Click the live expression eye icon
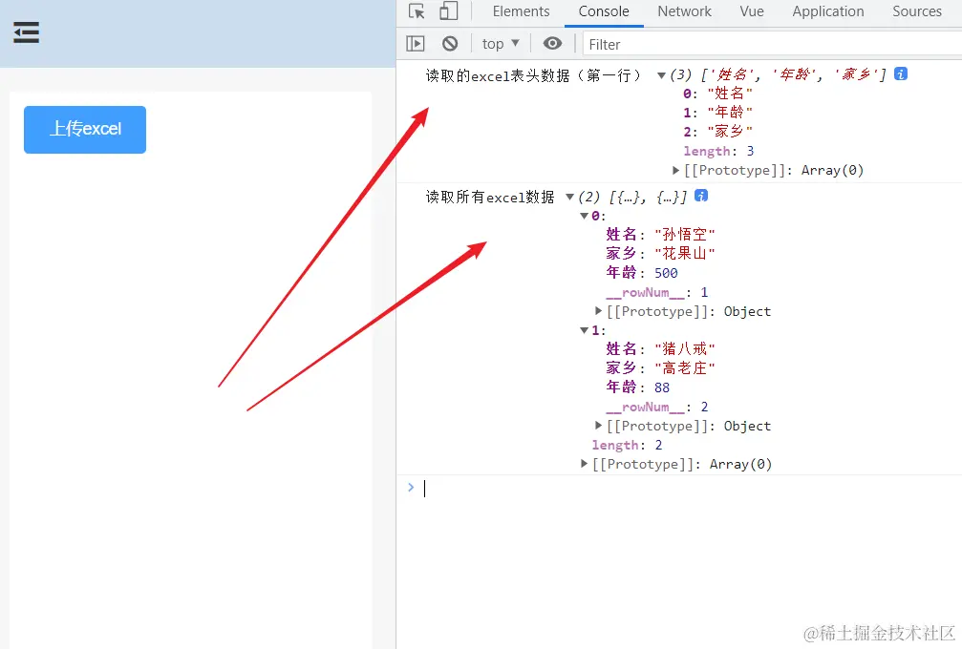The width and height of the screenshot is (962, 649). click(552, 44)
